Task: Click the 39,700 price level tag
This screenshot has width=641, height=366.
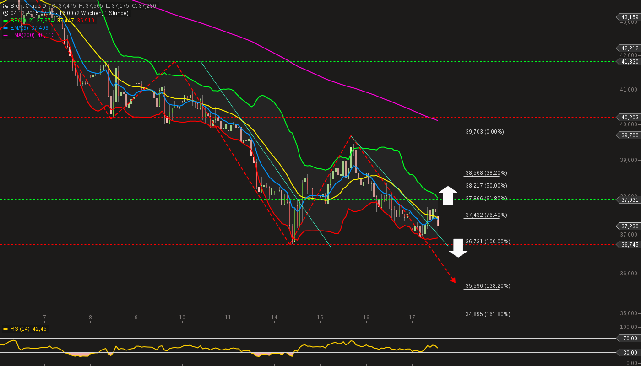Action: [x=630, y=135]
